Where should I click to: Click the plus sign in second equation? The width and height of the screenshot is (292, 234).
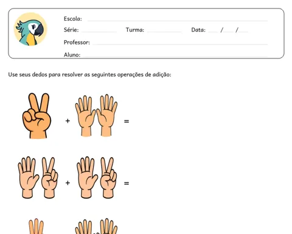coord(68,183)
